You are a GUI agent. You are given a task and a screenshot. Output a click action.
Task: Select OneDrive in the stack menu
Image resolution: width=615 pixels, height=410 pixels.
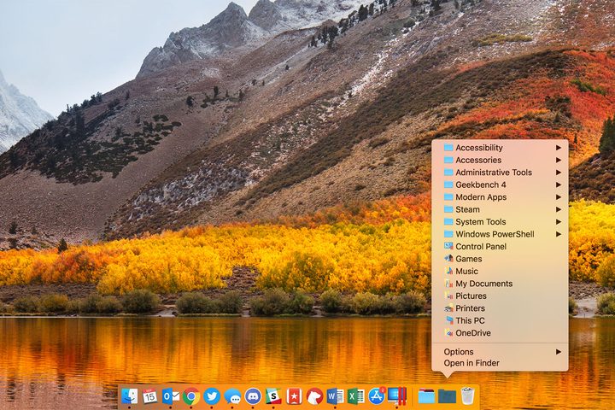[x=500, y=333]
